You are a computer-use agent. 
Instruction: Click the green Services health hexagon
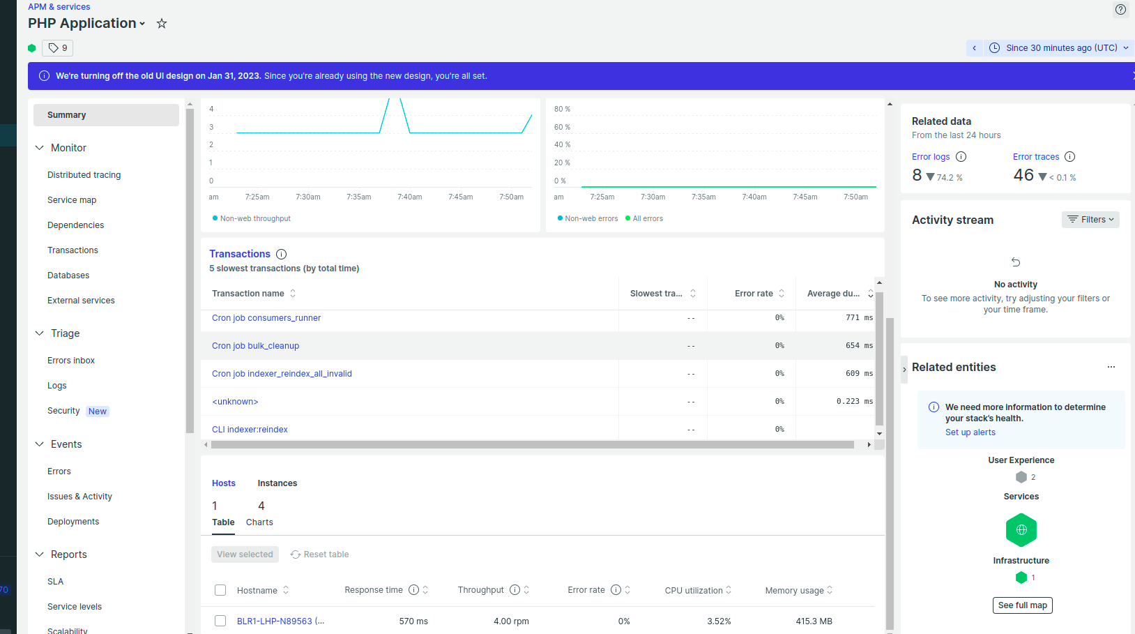[1021, 529]
